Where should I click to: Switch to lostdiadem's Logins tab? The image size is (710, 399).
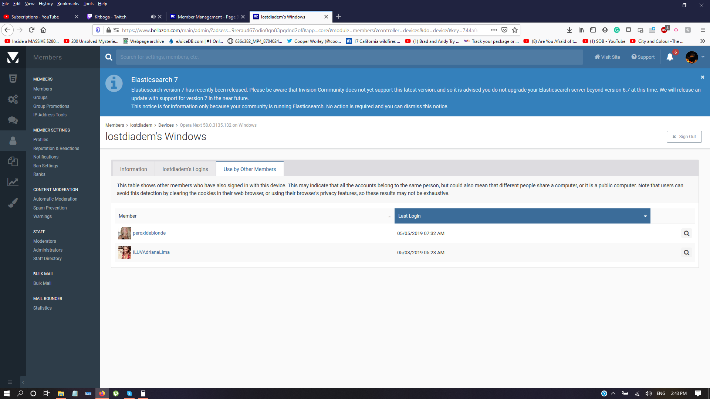(185, 169)
